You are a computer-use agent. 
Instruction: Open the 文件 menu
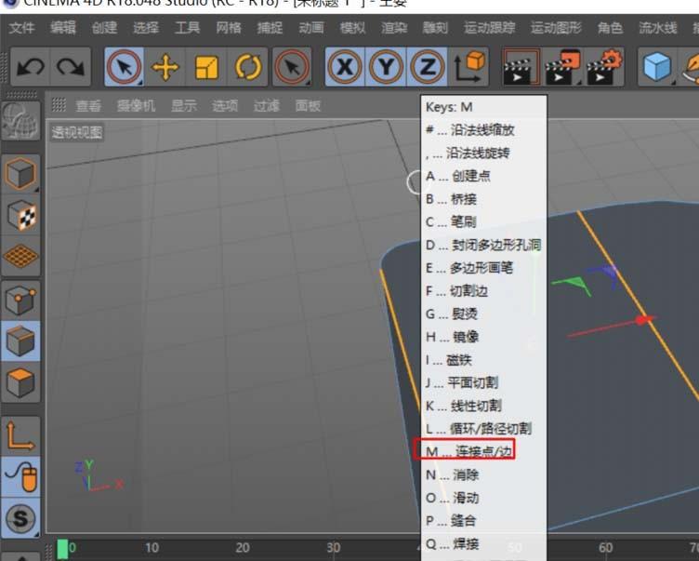[21, 28]
